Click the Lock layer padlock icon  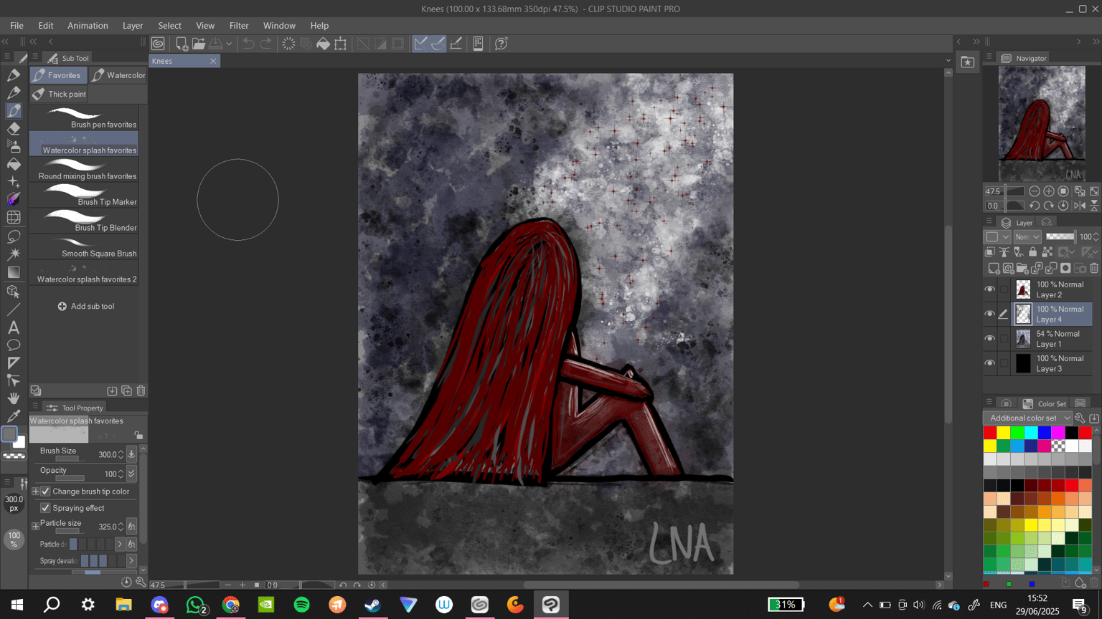coord(1032,252)
